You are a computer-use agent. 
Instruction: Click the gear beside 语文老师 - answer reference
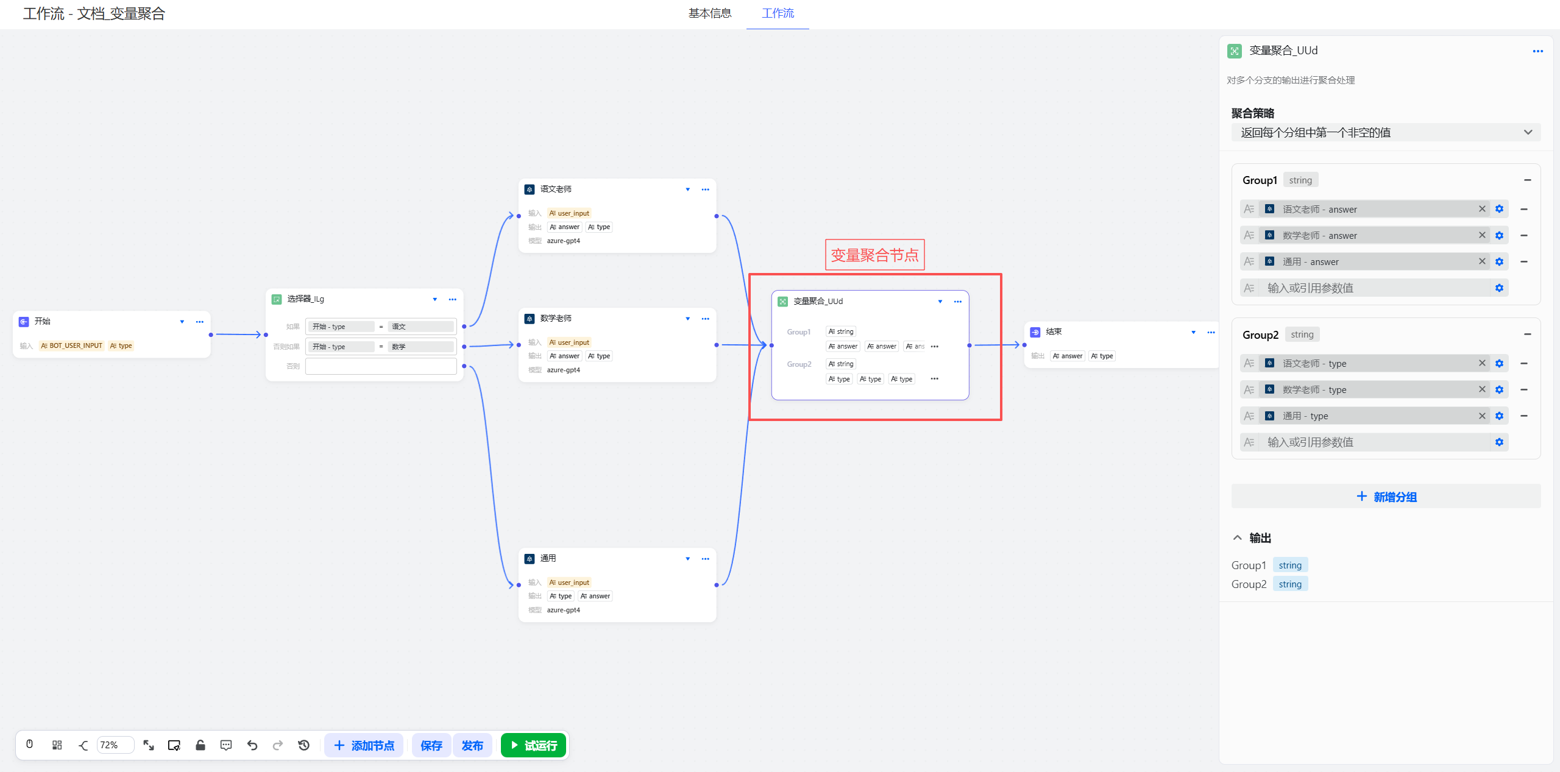tap(1499, 208)
